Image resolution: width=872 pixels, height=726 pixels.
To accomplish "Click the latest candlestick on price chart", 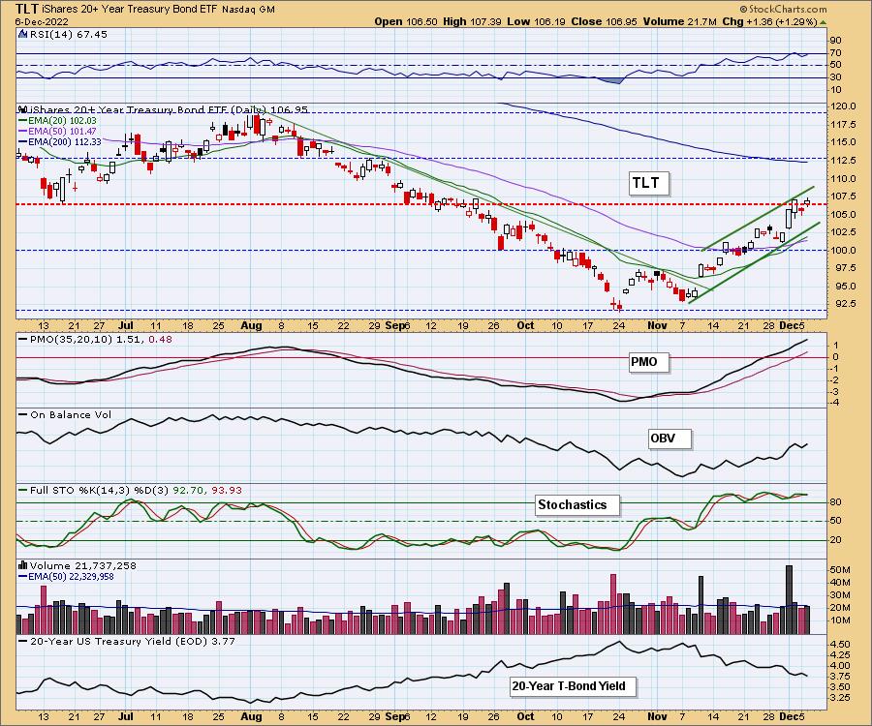I will pyautogui.click(x=807, y=202).
